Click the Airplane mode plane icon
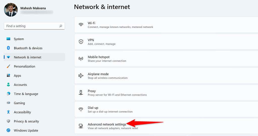Image resolution: width=258 pixels, height=136 pixels. point(81,76)
